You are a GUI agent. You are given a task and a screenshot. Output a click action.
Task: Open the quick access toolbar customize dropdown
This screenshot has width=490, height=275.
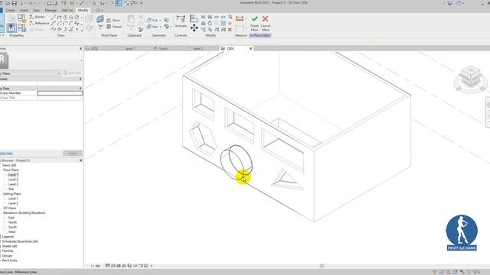click(x=141, y=3)
